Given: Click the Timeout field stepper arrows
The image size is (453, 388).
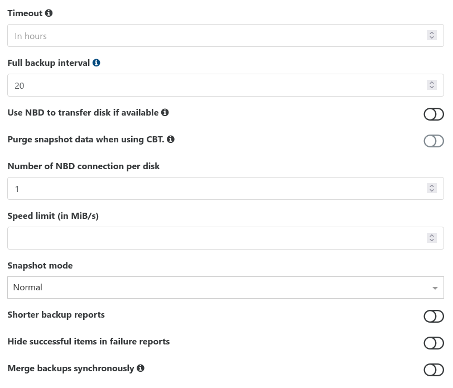Looking at the screenshot, I should click(432, 35).
